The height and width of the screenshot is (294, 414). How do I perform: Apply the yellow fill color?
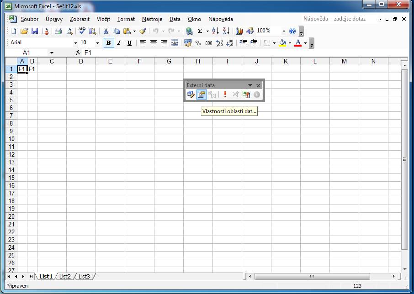[x=282, y=43]
